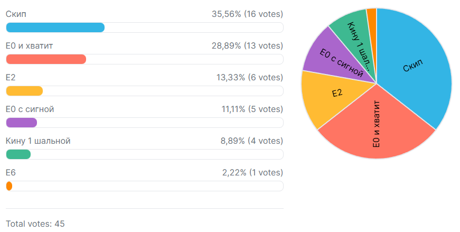Click the small orange E6 bar

(x=9, y=186)
